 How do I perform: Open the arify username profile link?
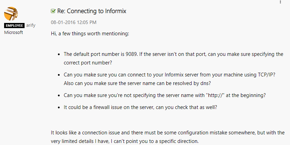pos(31,25)
